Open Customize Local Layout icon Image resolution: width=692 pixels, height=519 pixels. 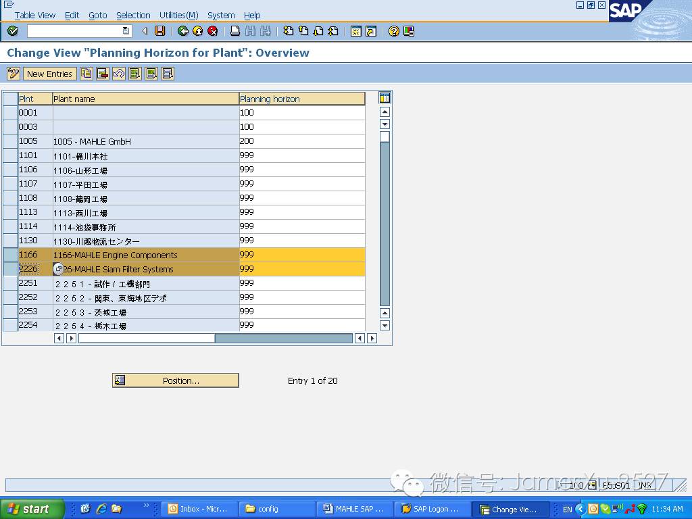409,31
